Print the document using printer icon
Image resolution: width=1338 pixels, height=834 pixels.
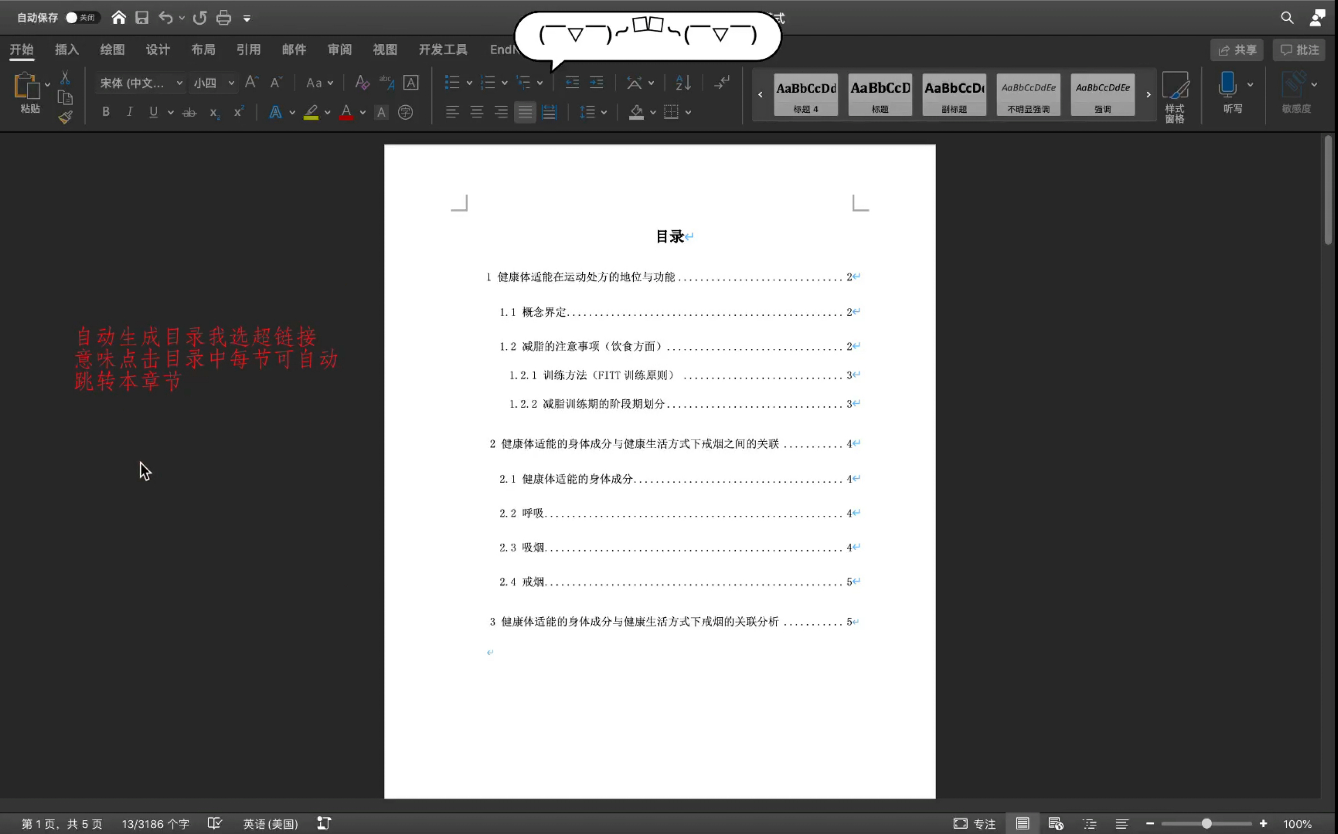point(224,18)
